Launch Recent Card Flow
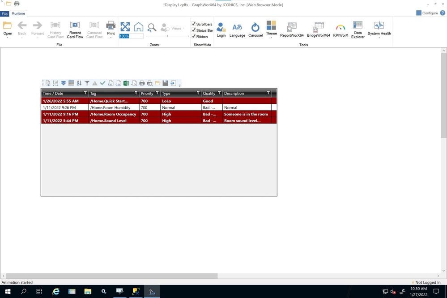This screenshot has height=298, width=447. pos(75,30)
